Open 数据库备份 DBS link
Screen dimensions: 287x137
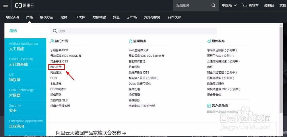[x=139, y=73]
